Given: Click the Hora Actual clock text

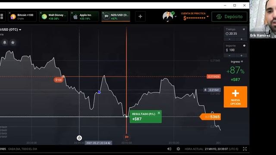Looking at the screenshot, I should click(211, 149).
